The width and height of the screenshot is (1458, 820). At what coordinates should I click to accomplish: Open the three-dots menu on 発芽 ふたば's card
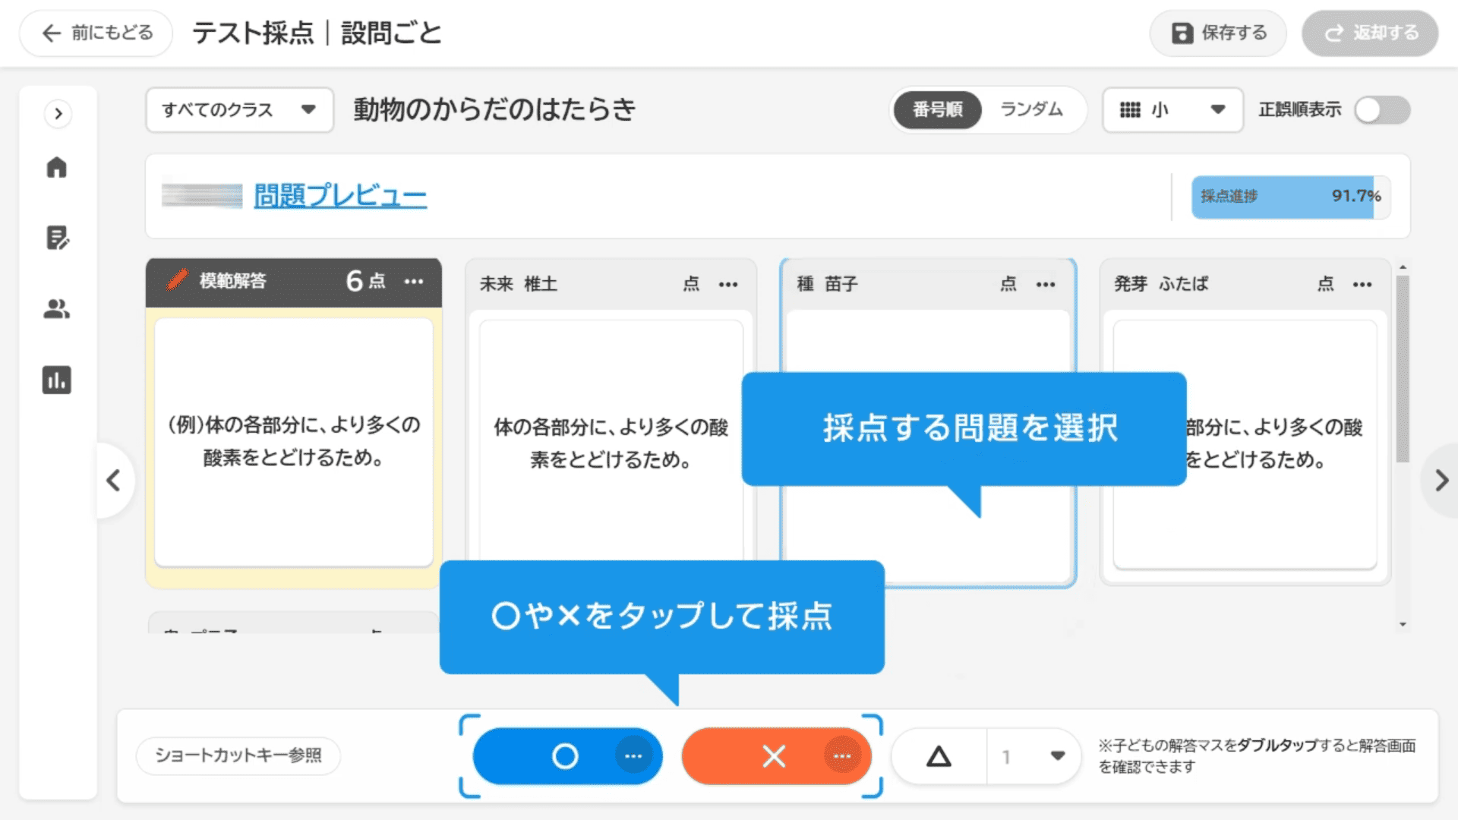pos(1362,285)
